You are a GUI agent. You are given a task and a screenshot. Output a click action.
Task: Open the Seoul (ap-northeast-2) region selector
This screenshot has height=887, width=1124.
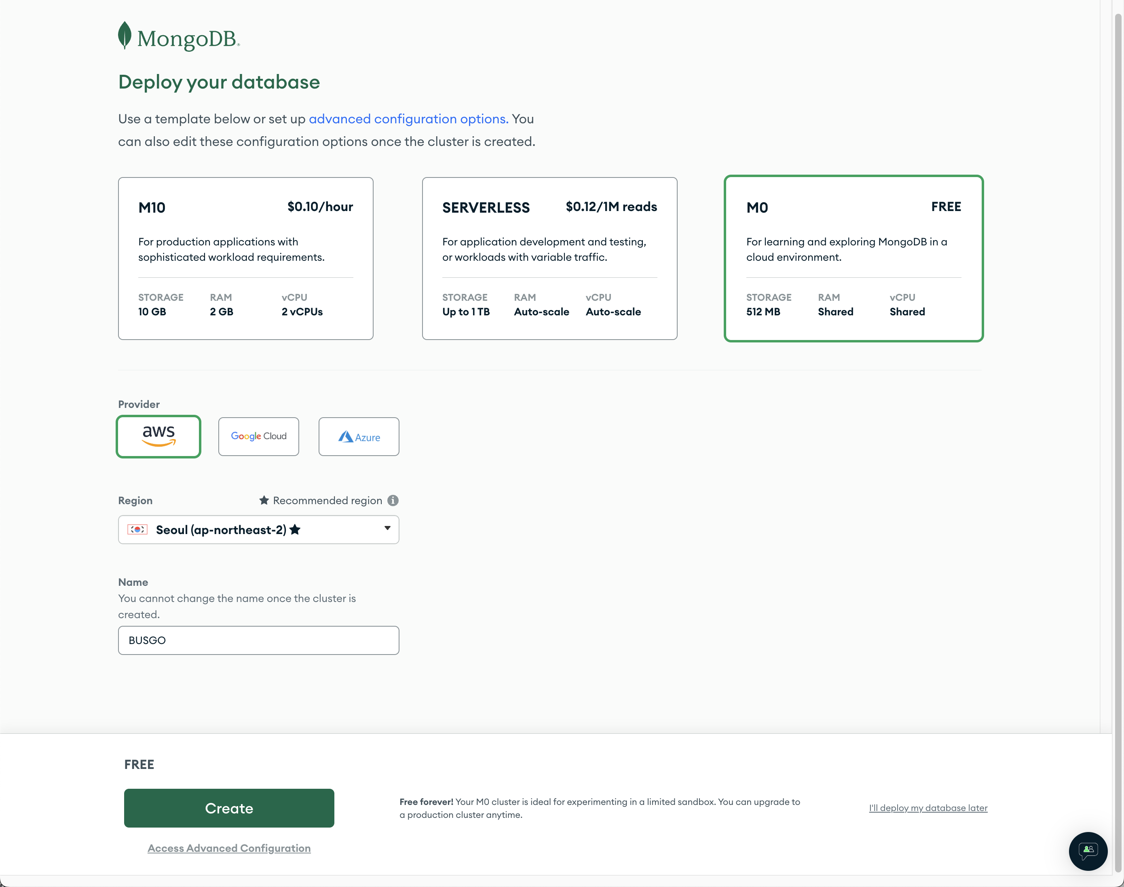[x=228, y=530]
